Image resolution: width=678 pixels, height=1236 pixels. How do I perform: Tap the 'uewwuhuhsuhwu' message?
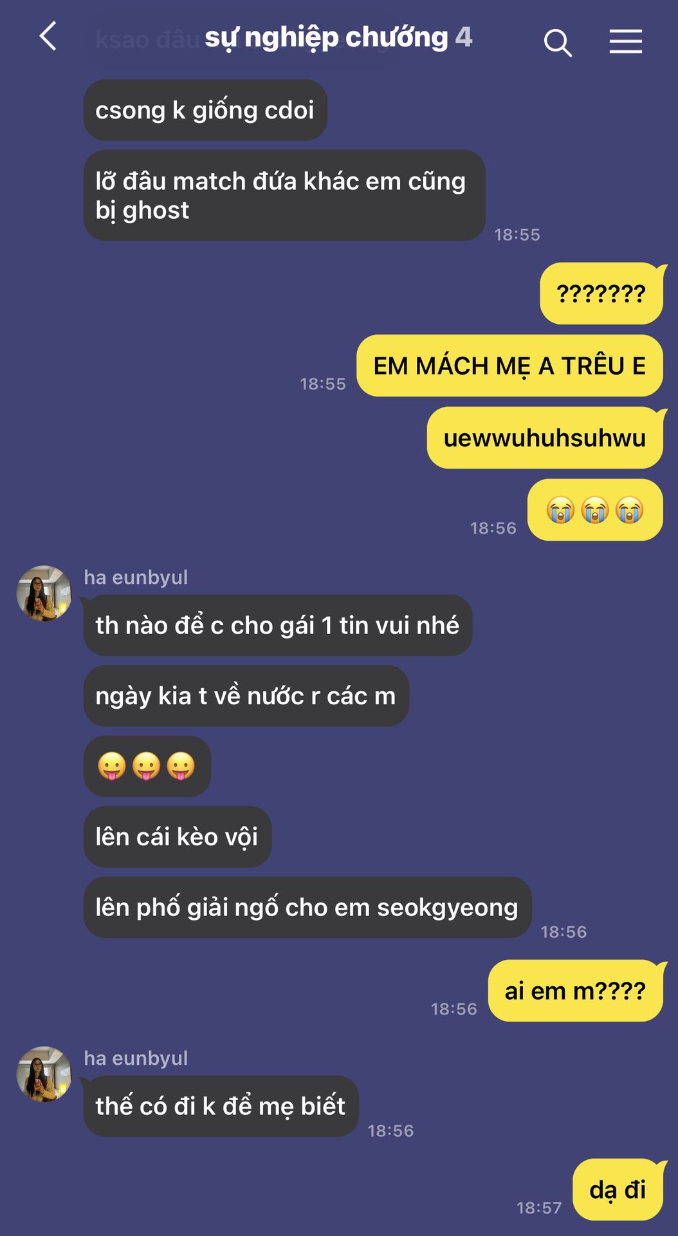tap(545, 438)
